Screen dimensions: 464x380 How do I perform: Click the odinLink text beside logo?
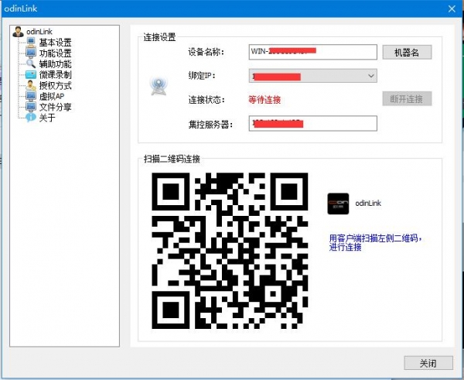[x=368, y=204]
